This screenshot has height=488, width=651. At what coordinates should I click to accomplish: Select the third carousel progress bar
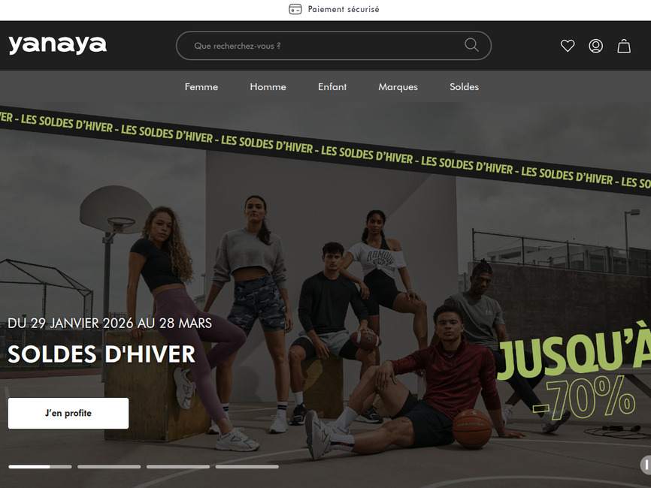[x=178, y=466]
